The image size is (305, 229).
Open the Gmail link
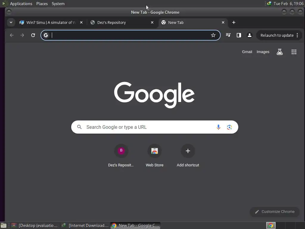[x=247, y=52]
